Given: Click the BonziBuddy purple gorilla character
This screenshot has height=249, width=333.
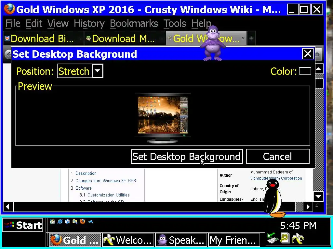Looking at the screenshot, I should click(212, 43).
